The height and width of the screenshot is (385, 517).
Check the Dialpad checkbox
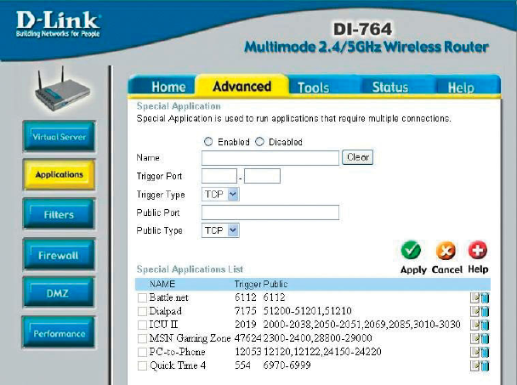(x=142, y=311)
